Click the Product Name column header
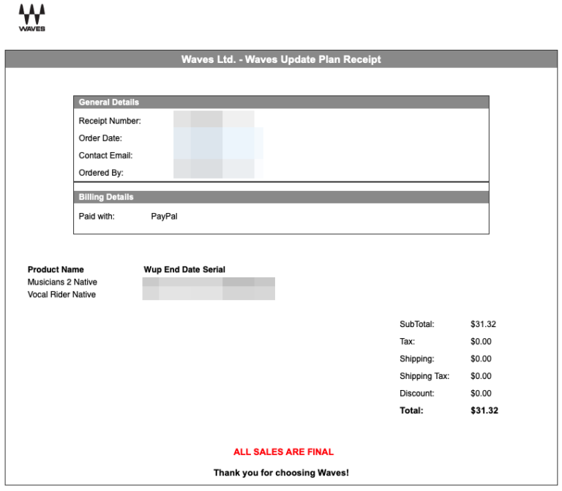 56,270
